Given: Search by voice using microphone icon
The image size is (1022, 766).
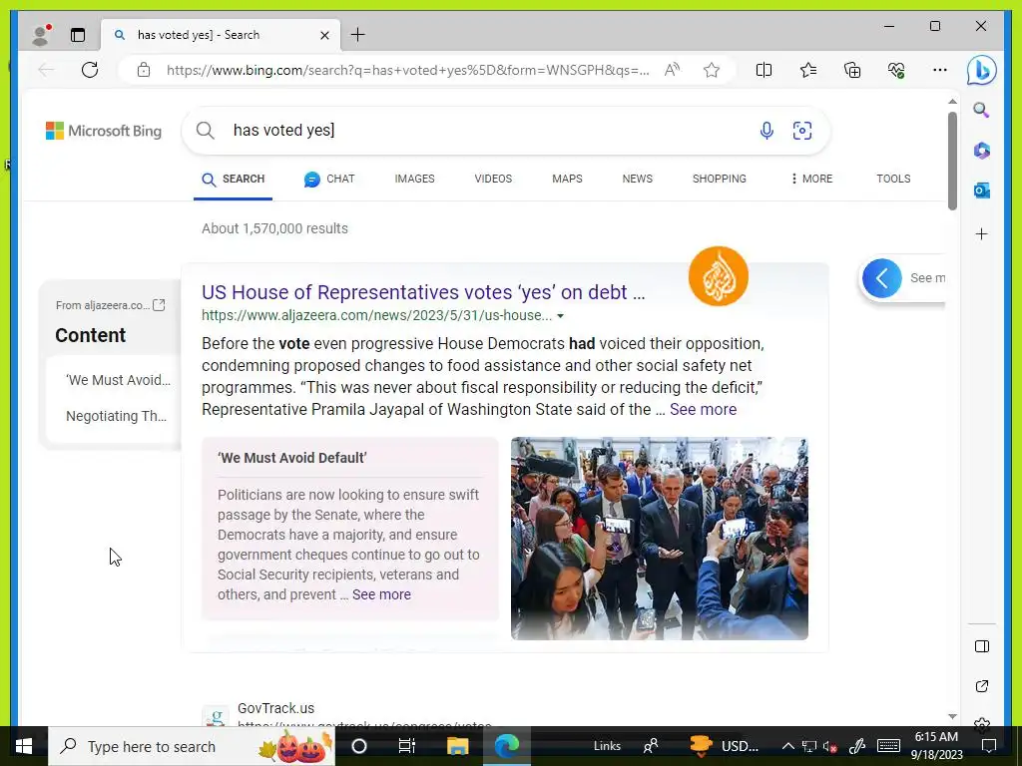Looking at the screenshot, I should tap(766, 131).
